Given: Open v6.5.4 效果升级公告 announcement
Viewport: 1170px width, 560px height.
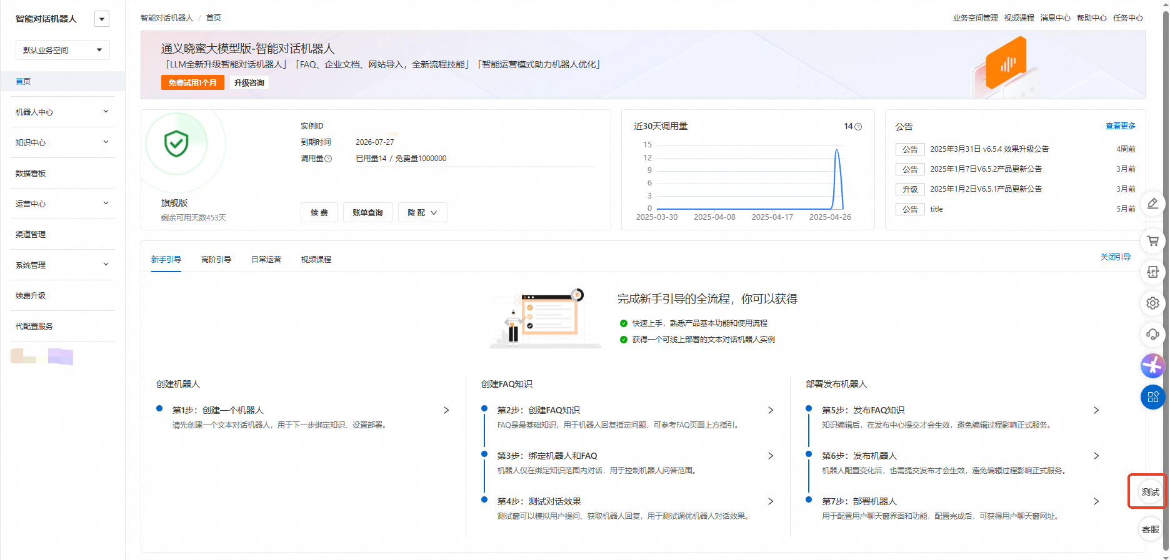Looking at the screenshot, I should point(989,149).
